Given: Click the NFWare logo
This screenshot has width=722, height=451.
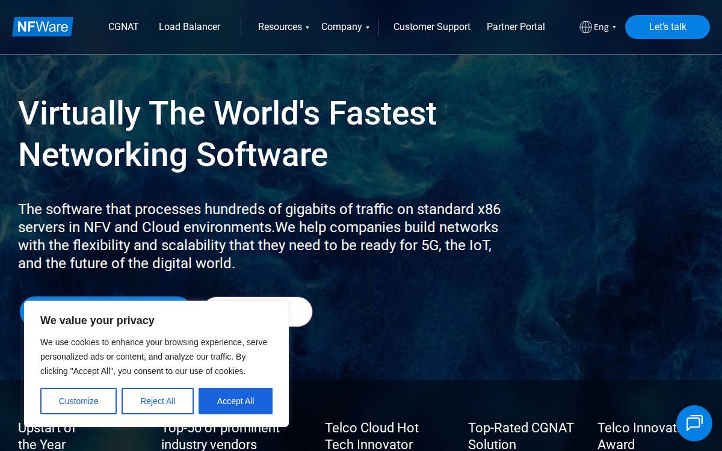Looking at the screenshot, I should point(43,26).
